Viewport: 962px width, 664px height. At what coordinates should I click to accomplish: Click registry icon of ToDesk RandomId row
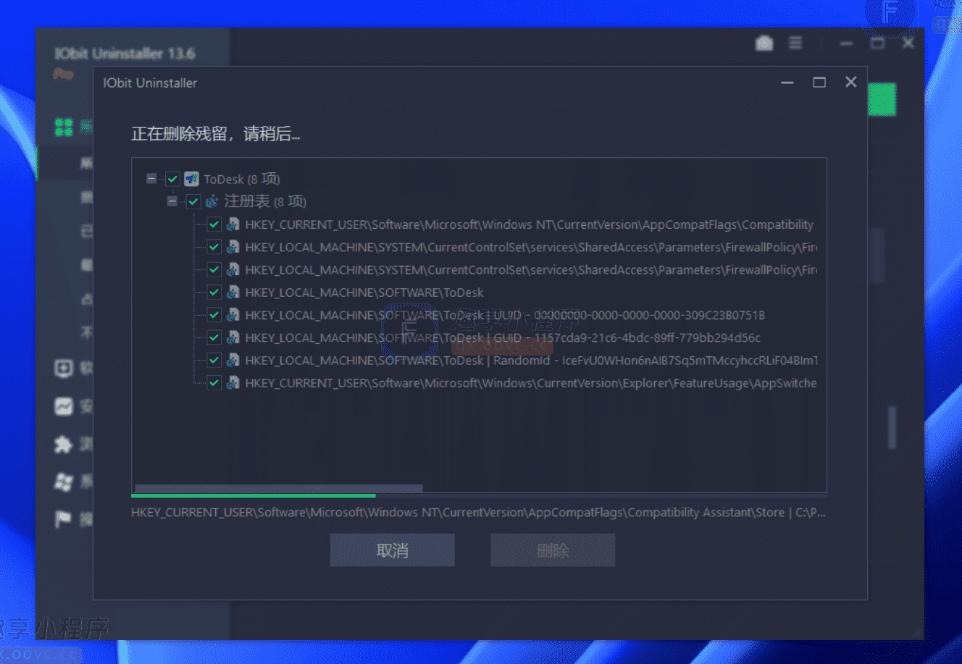pos(233,360)
